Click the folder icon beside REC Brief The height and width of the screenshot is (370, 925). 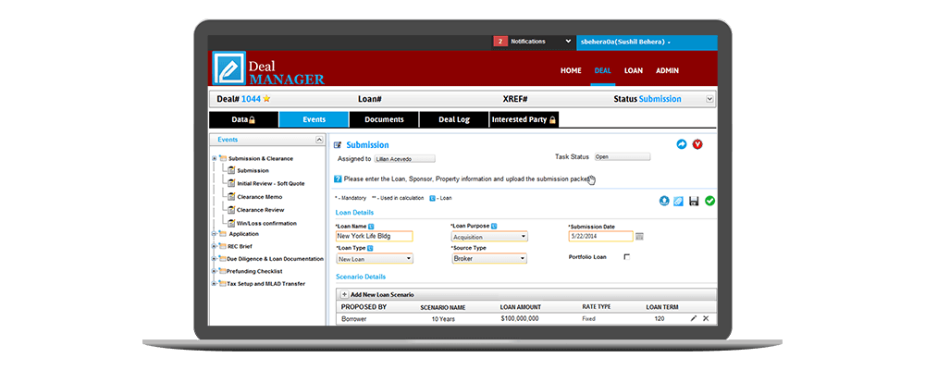222,246
